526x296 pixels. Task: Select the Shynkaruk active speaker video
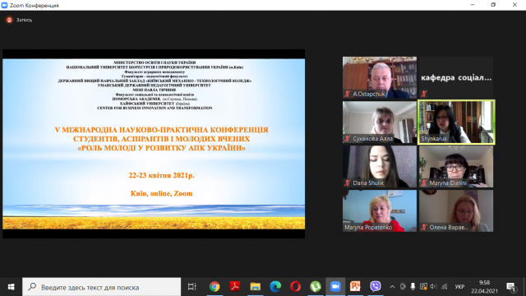point(456,123)
